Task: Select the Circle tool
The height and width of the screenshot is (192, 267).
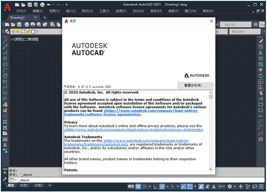Action: pyautogui.click(x=5, y=76)
